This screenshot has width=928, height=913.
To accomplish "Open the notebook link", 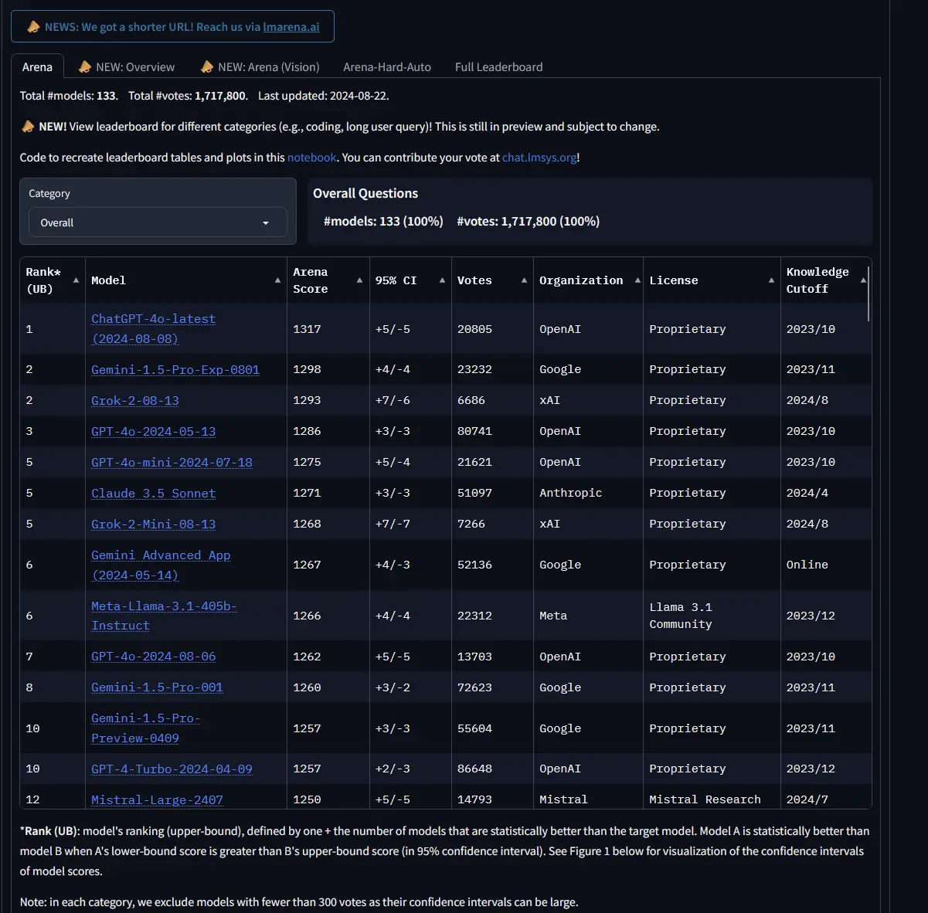I will (x=312, y=158).
